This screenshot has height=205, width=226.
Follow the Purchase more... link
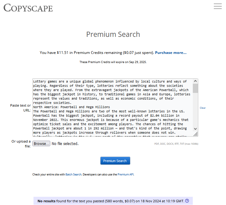[171, 53]
